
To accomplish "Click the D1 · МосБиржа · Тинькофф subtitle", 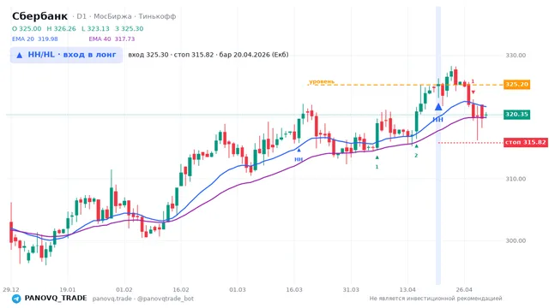I will (124, 16).
